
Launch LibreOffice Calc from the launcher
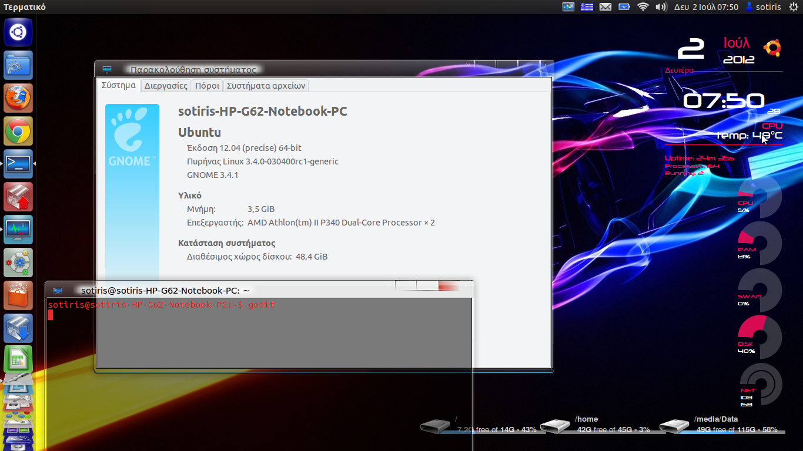[18, 359]
